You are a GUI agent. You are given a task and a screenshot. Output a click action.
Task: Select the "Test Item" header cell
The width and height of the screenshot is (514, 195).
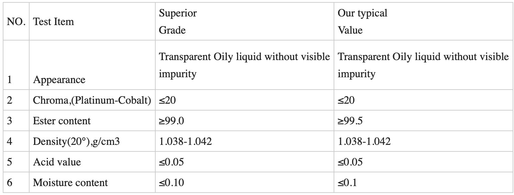click(53, 22)
